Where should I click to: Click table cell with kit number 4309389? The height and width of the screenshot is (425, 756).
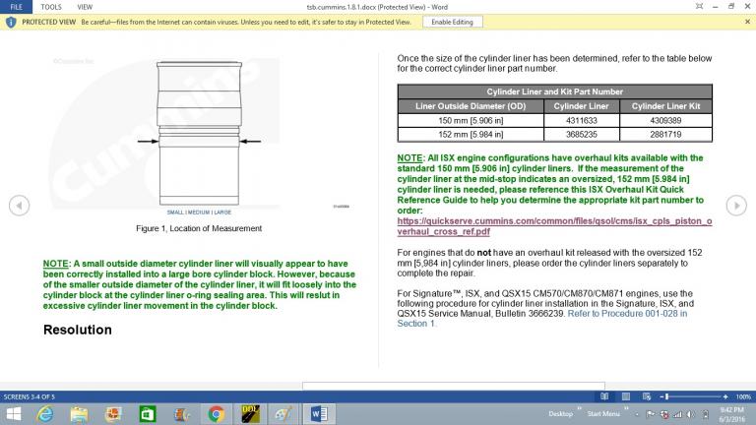click(665, 120)
